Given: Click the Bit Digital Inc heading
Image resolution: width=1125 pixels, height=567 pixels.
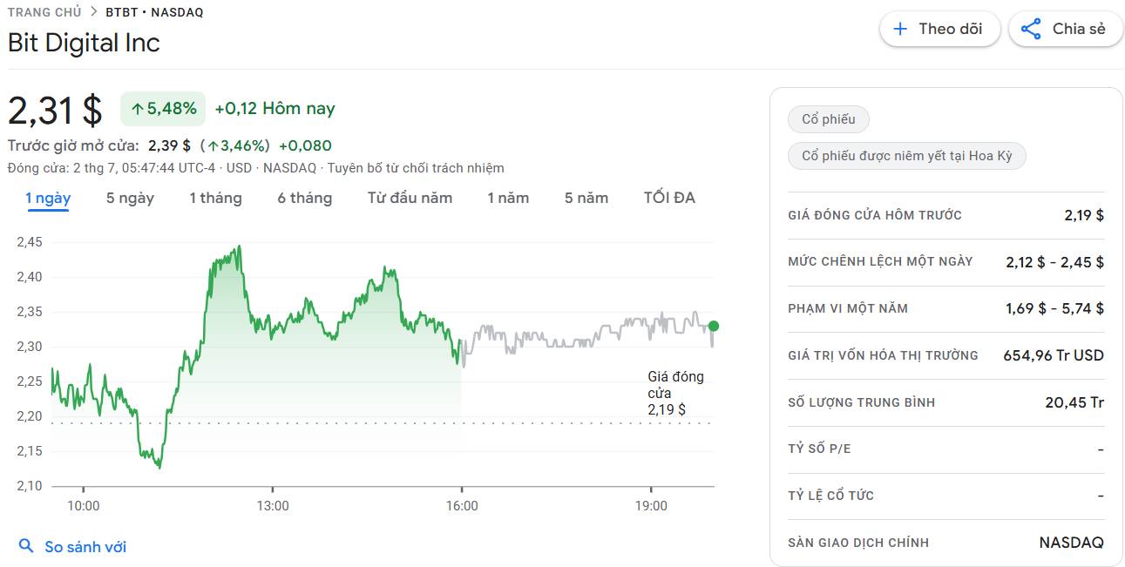Looking at the screenshot, I should pyautogui.click(x=84, y=43).
